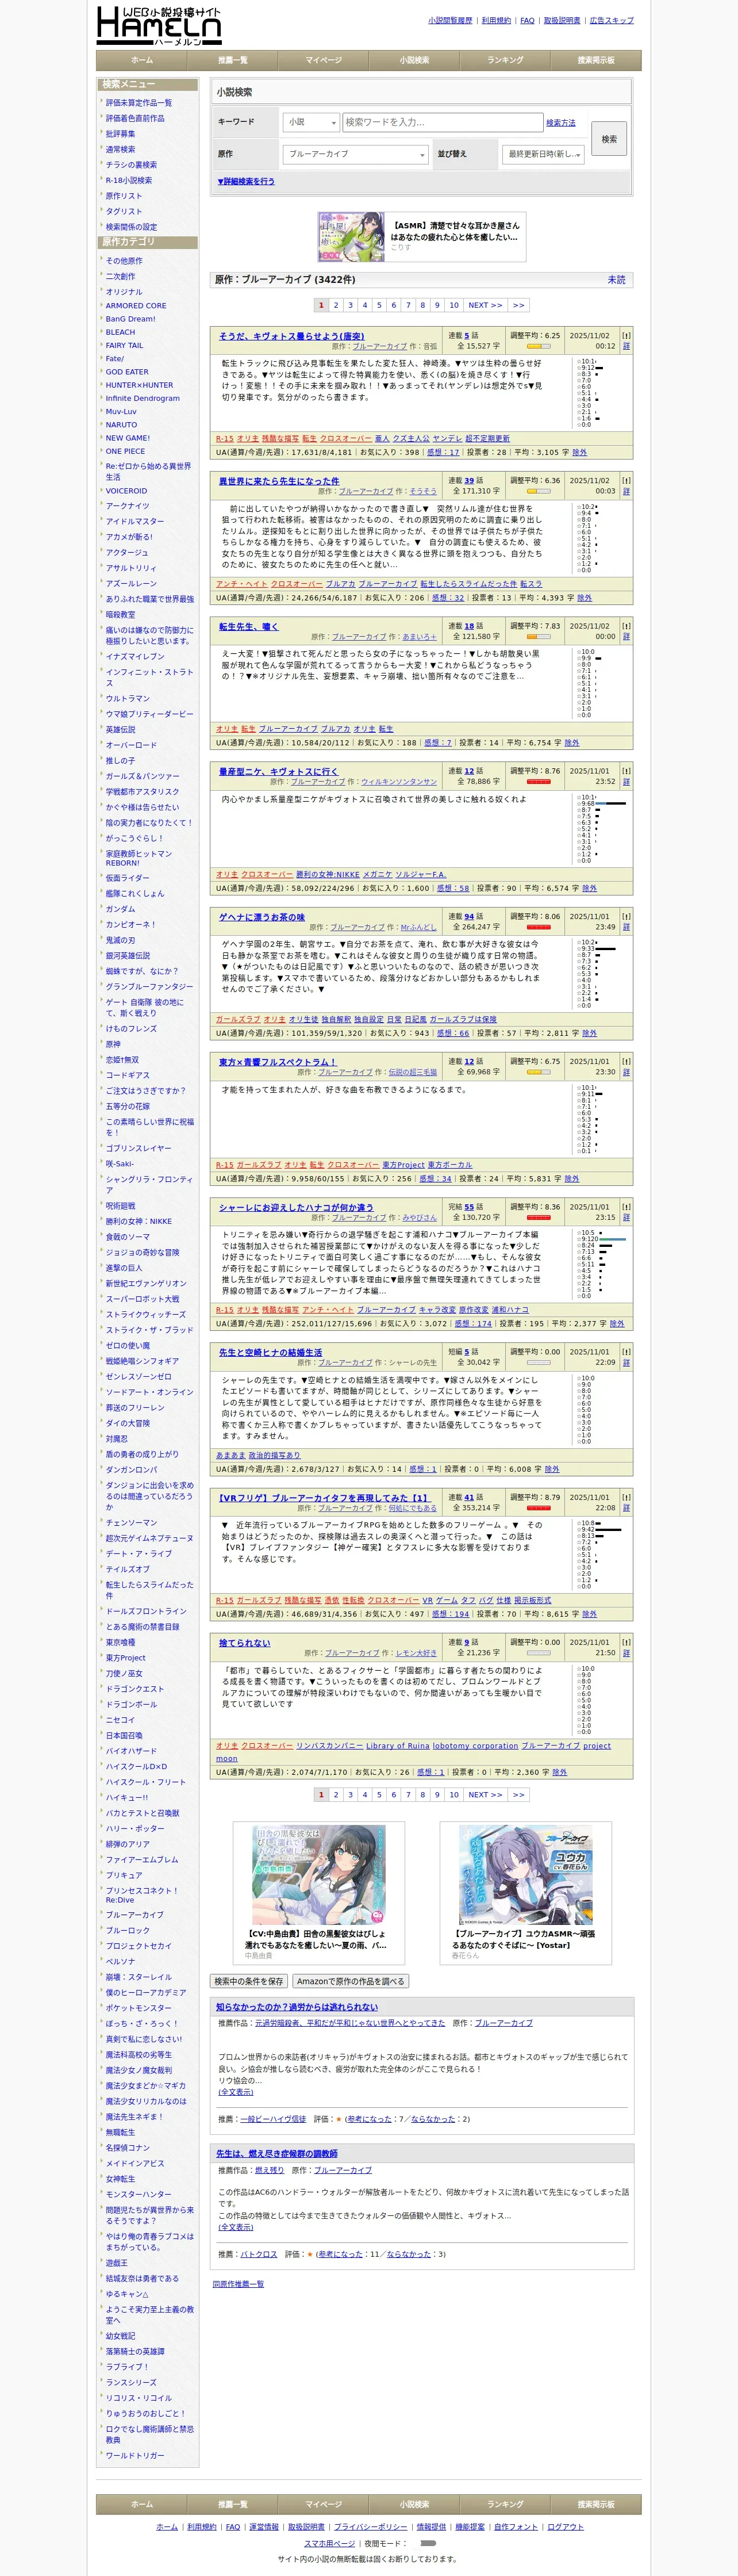This screenshot has height=2576, width=738.
Task: Open the 広告スキップ header link
Action: pos(612,20)
